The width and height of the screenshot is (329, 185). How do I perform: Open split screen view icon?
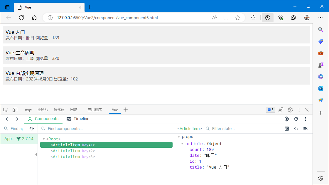click(x=226, y=18)
